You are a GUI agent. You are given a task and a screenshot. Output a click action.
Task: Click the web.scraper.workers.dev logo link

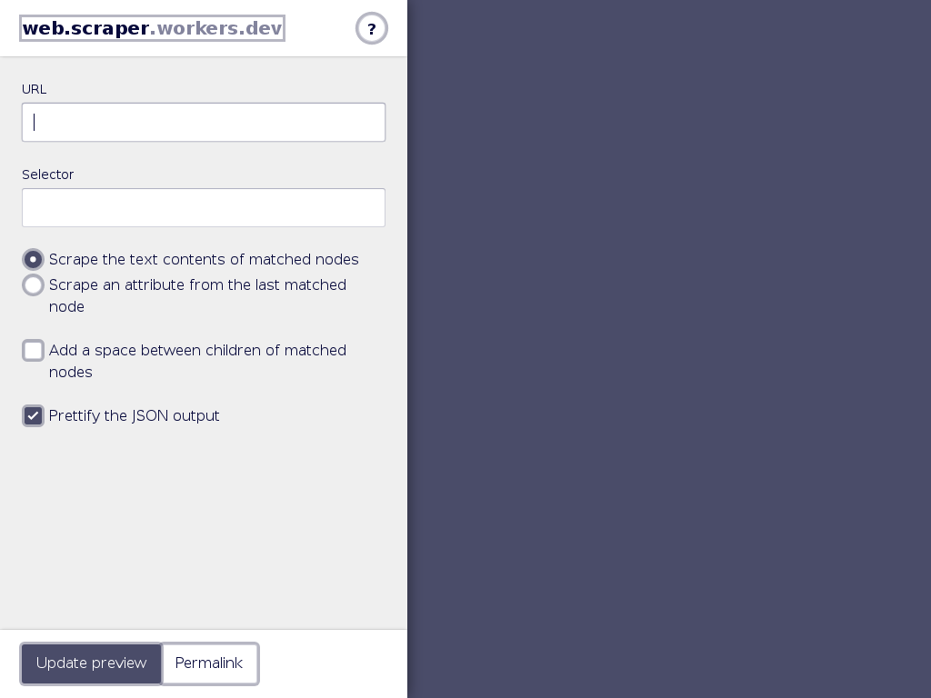pos(152,28)
